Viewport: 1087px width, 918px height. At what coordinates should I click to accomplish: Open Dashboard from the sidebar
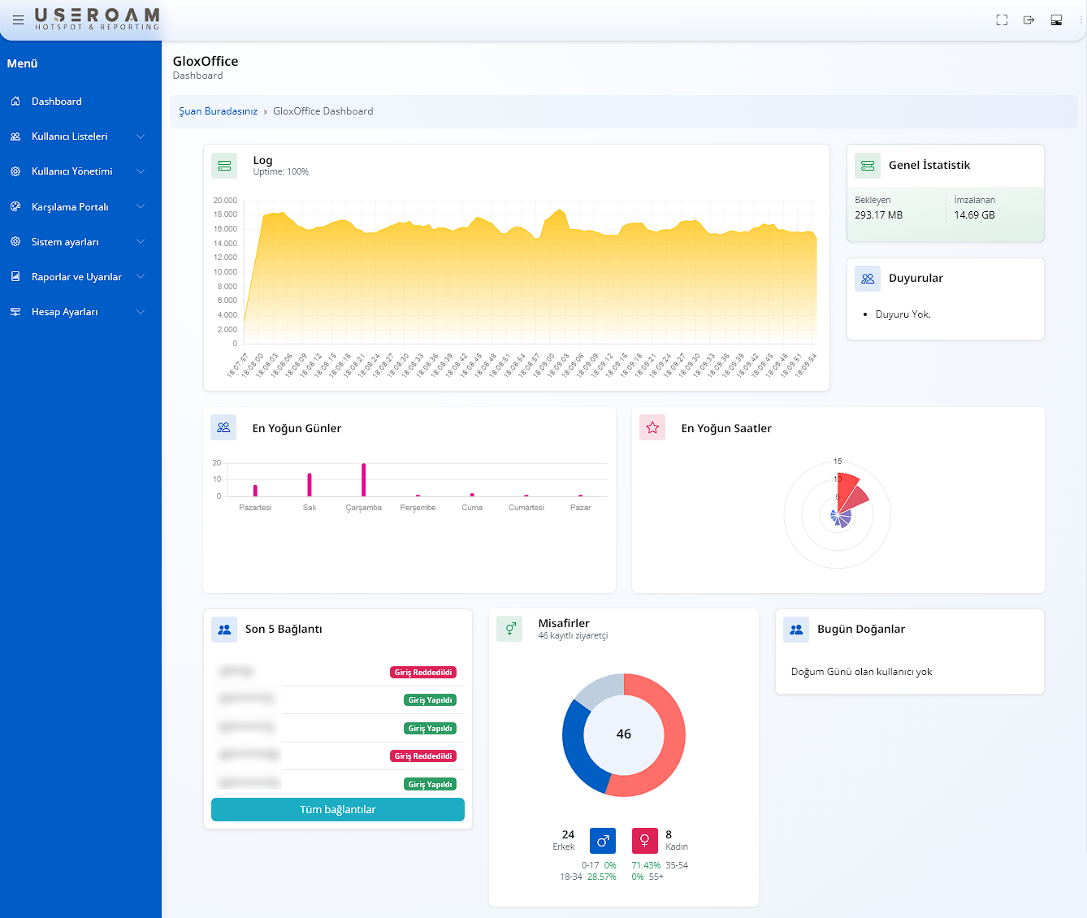[56, 102]
